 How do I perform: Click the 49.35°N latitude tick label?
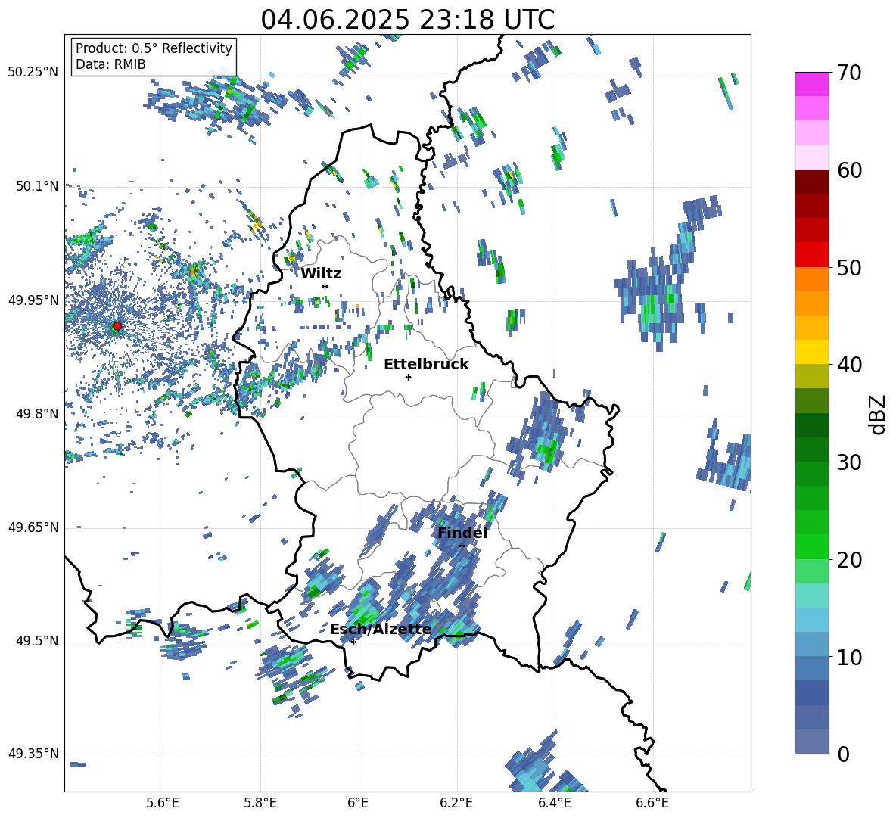click(x=33, y=754)
